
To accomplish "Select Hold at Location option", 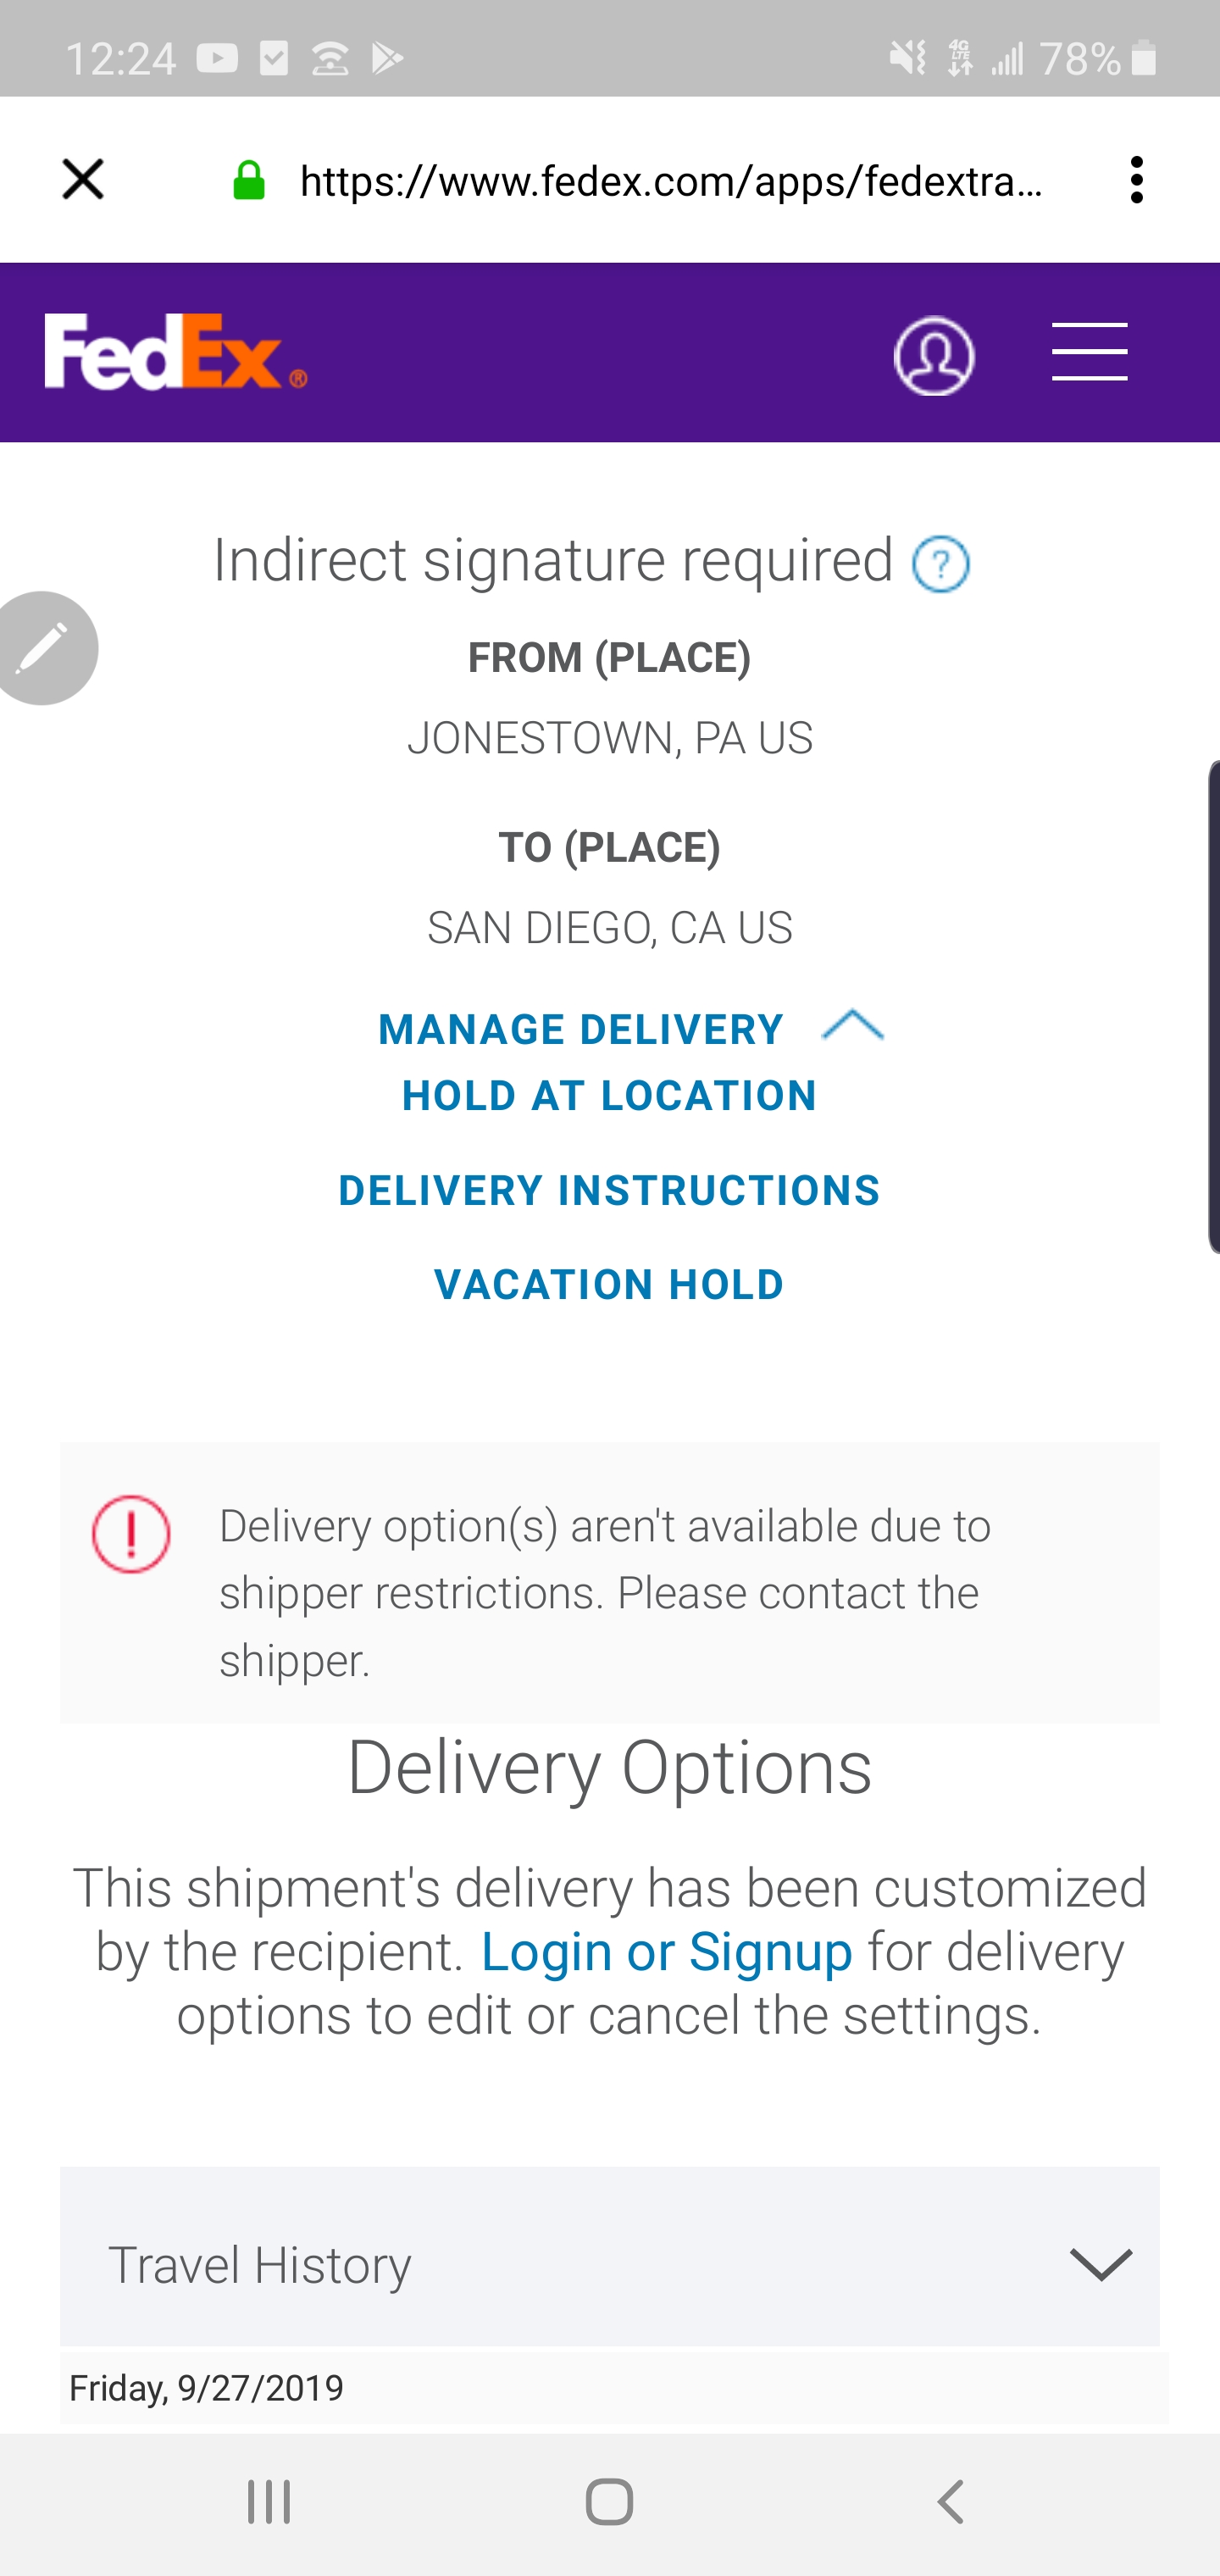I will point(609,1096).
